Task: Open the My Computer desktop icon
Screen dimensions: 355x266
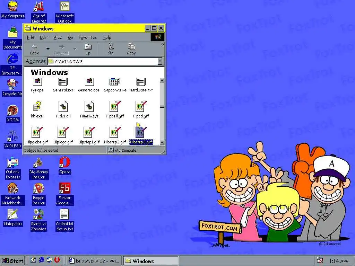Action: (x=13, y=9)
